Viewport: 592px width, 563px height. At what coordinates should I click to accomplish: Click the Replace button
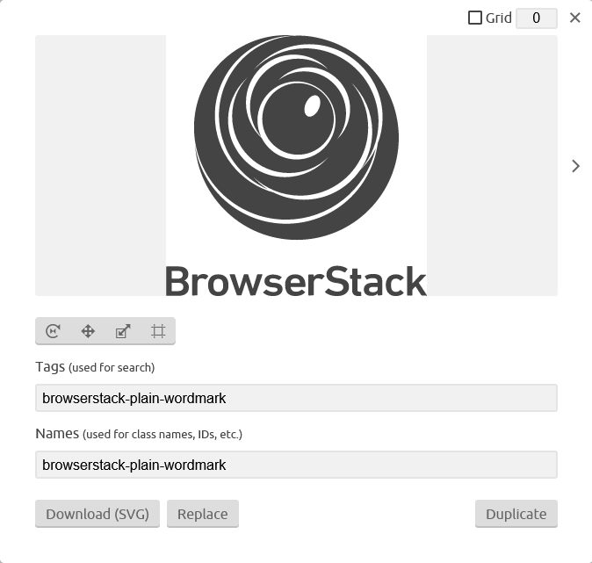(x=203, y=514)
